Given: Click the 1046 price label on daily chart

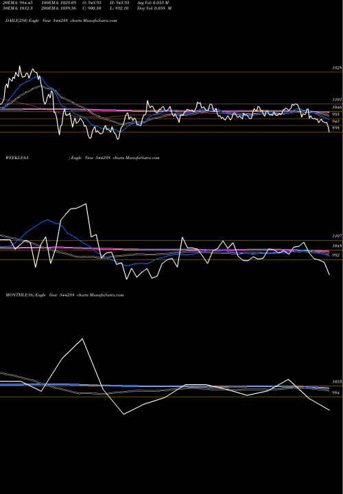Looking at the screenshot, I should point(337,108).
